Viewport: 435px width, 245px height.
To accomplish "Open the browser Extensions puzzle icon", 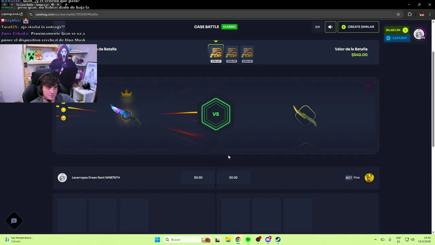I will coord(410,14).
